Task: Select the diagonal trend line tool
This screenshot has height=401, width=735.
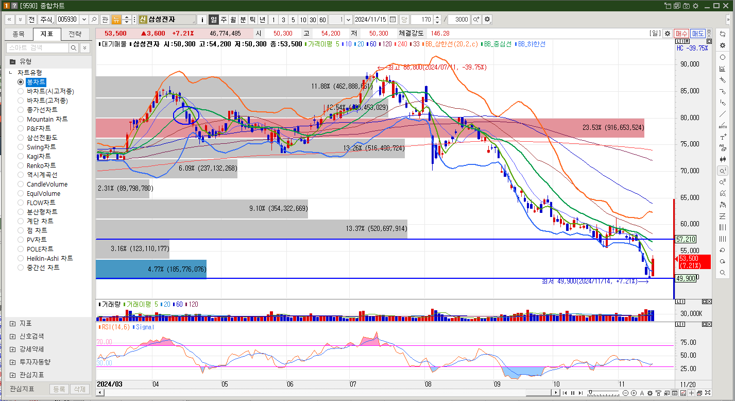Action: click(723, 114)
